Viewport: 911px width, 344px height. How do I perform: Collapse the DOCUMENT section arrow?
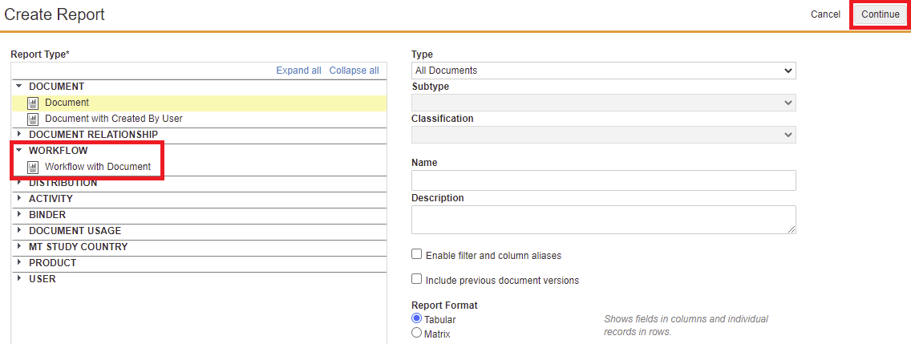18,86
